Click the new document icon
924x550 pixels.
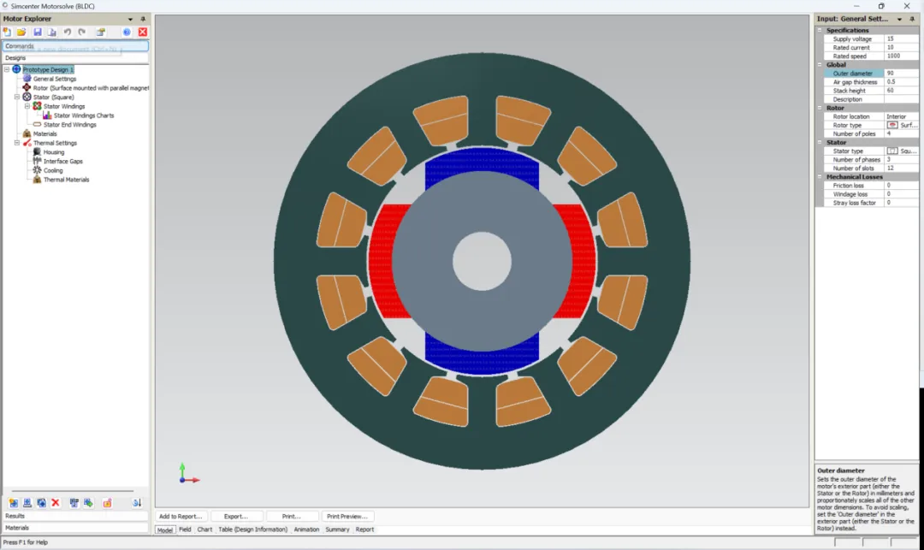point(7,32)
